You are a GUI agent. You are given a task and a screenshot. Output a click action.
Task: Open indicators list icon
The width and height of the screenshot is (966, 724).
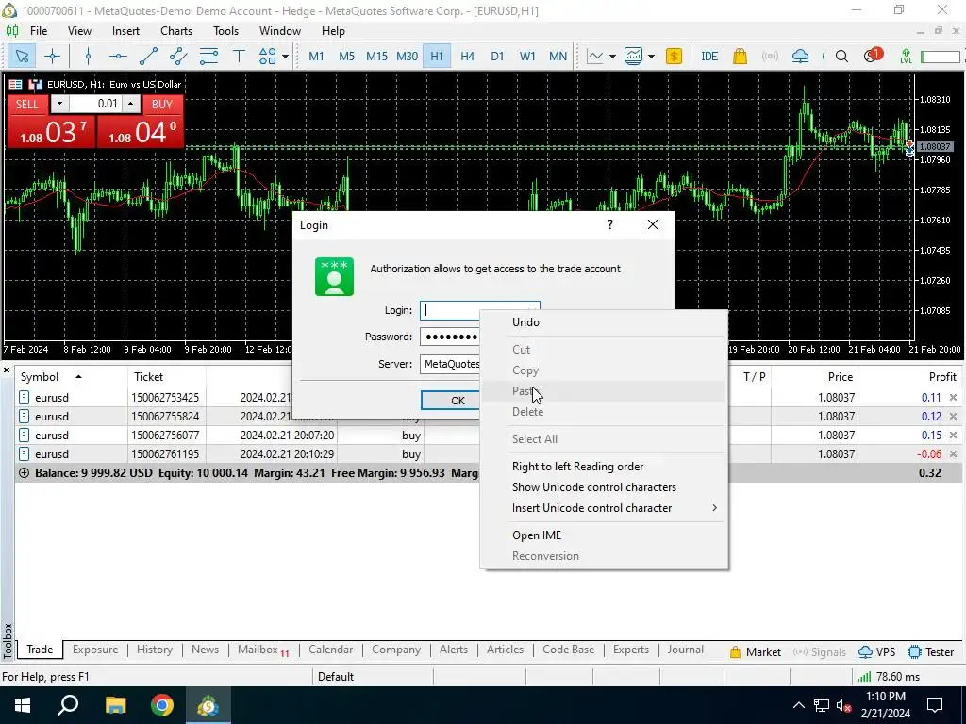(633, 57)
